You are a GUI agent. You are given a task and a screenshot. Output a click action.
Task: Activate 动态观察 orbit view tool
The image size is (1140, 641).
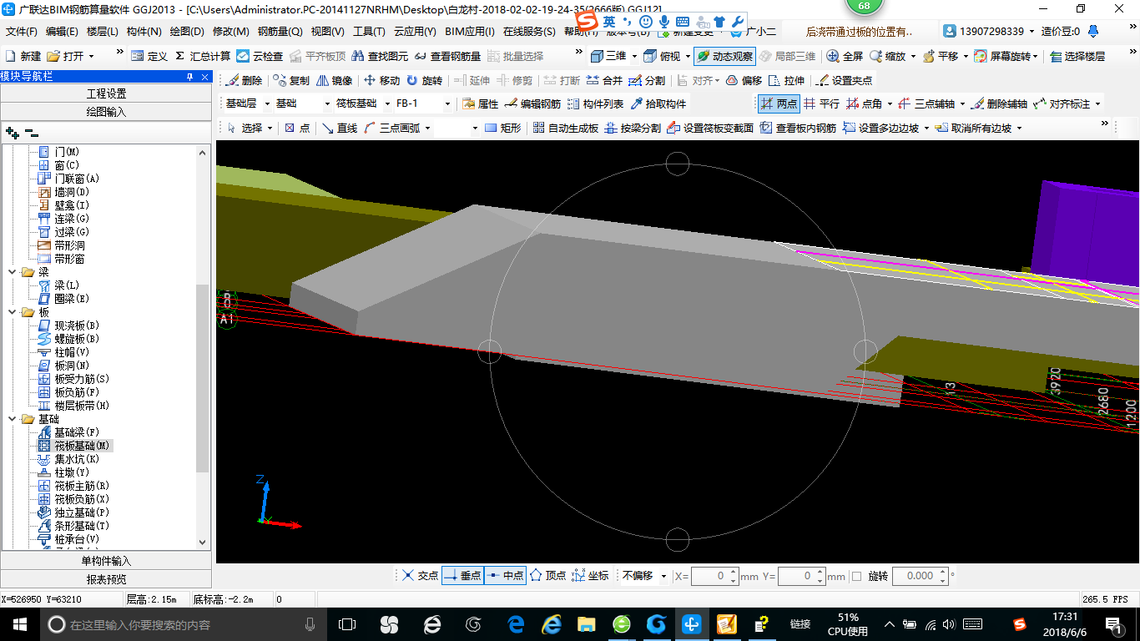tap(724, 57)
